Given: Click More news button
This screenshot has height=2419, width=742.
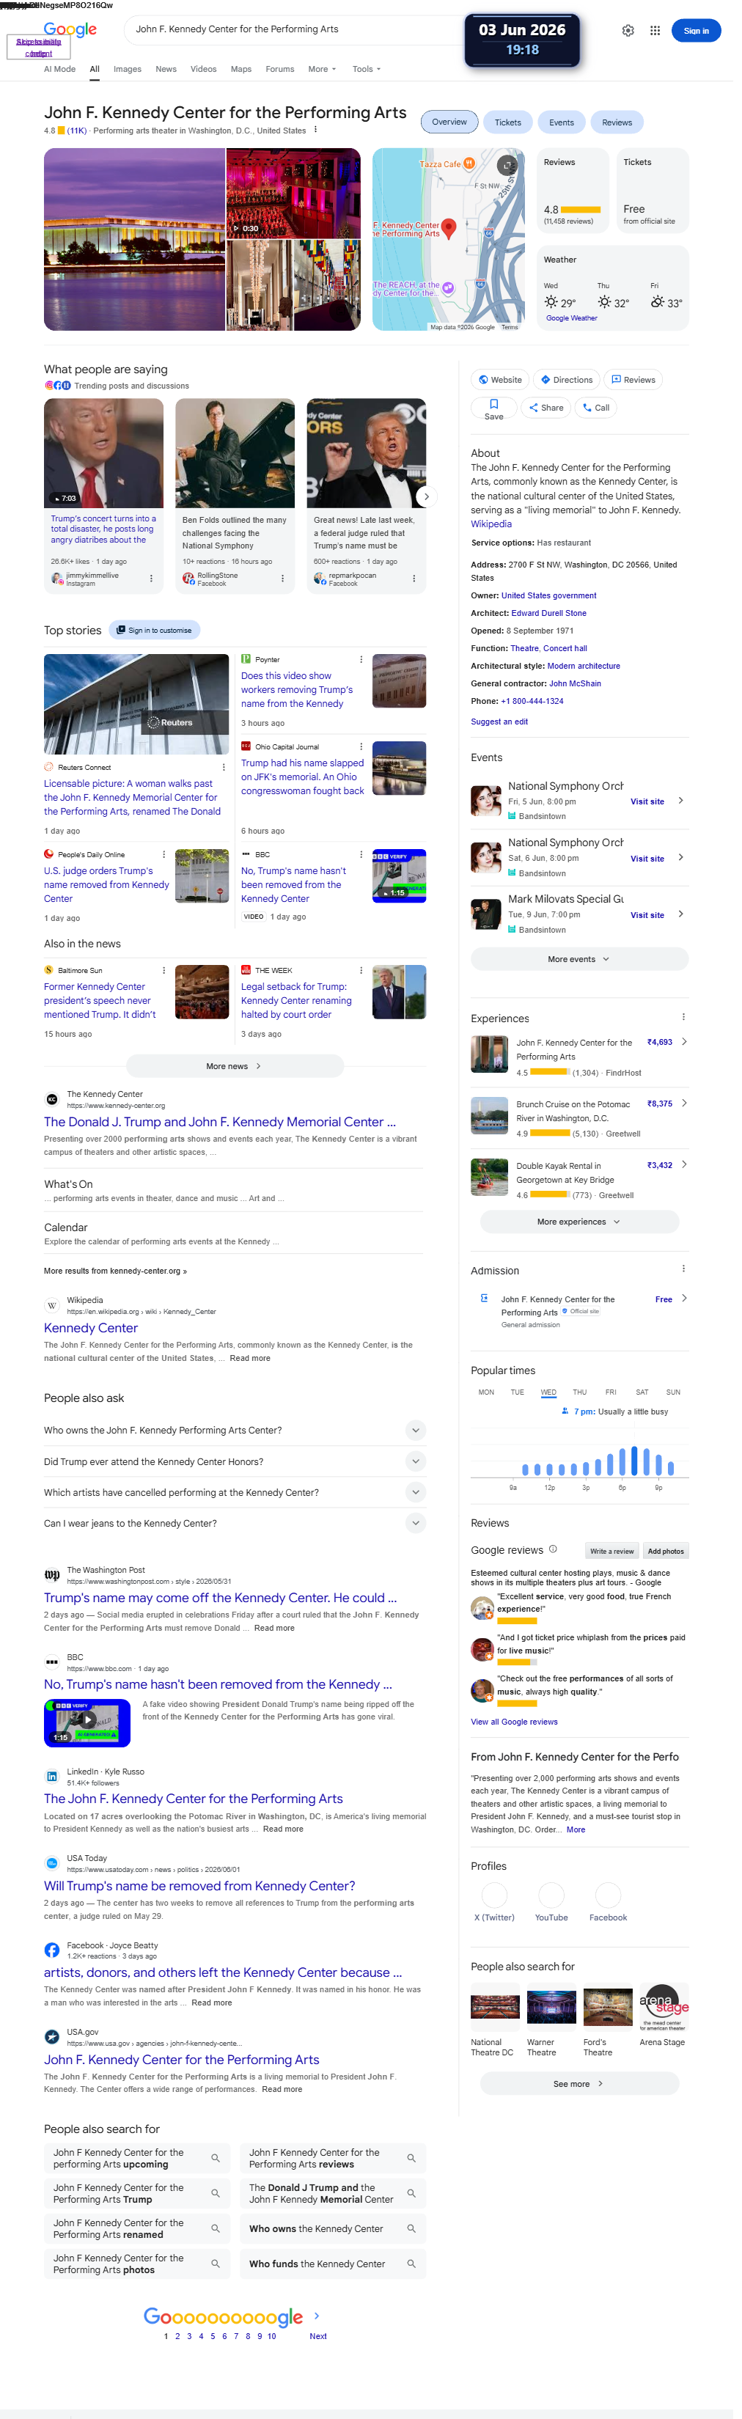Looking at the screenshot, I should pos(235,1066).
